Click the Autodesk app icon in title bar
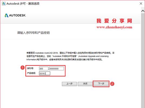 click(x=4, y=4)
